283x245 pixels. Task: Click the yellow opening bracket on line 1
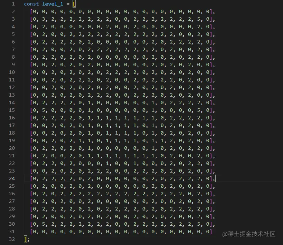pos(74,4)
